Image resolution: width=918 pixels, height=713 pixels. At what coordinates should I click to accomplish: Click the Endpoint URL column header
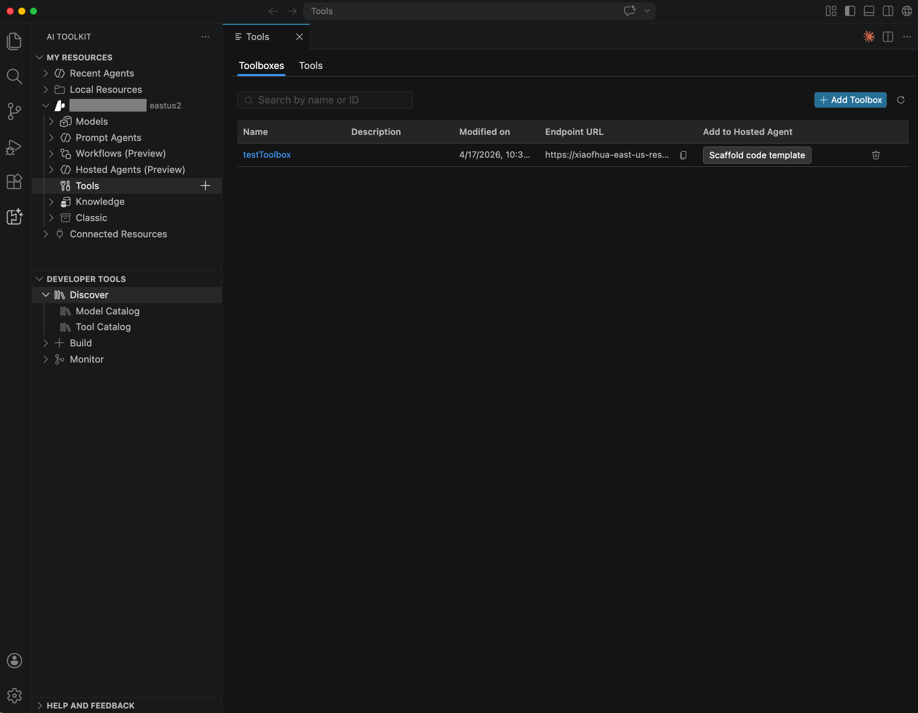pos(574,132)
